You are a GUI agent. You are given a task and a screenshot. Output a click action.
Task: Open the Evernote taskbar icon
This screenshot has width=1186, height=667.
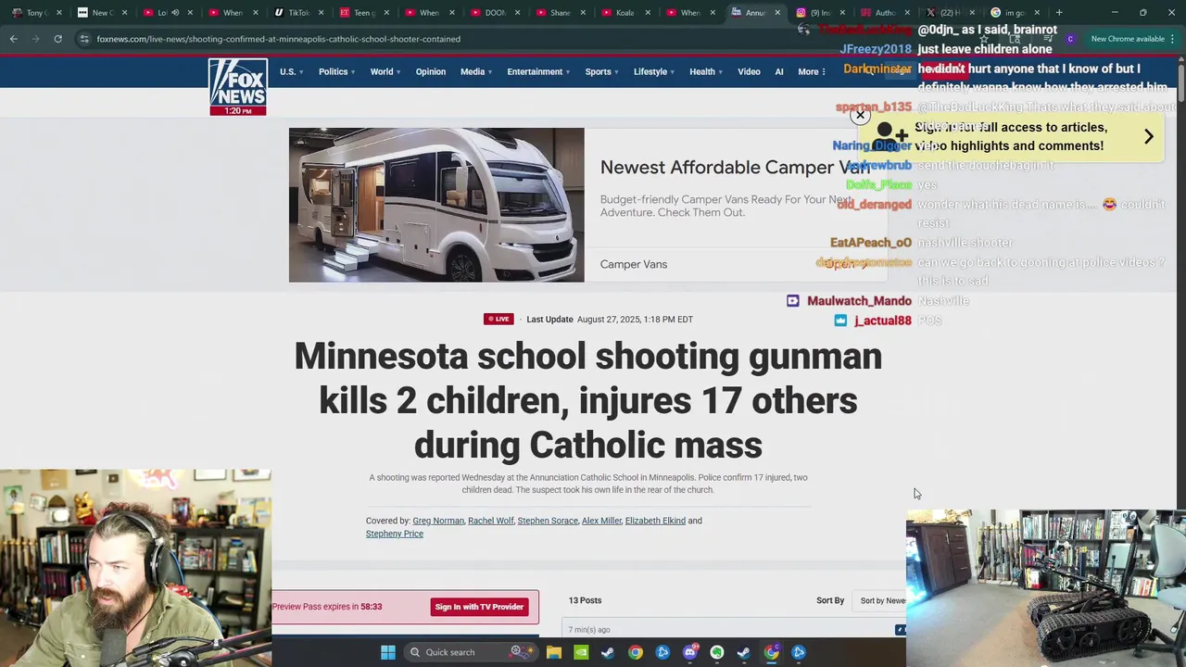(x=717, y=652)
